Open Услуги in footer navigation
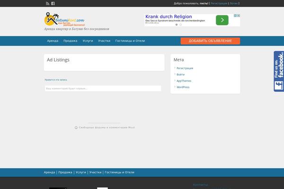 (81, 172)
